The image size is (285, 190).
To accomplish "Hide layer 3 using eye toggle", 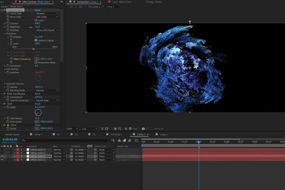I will pos(2,156).
